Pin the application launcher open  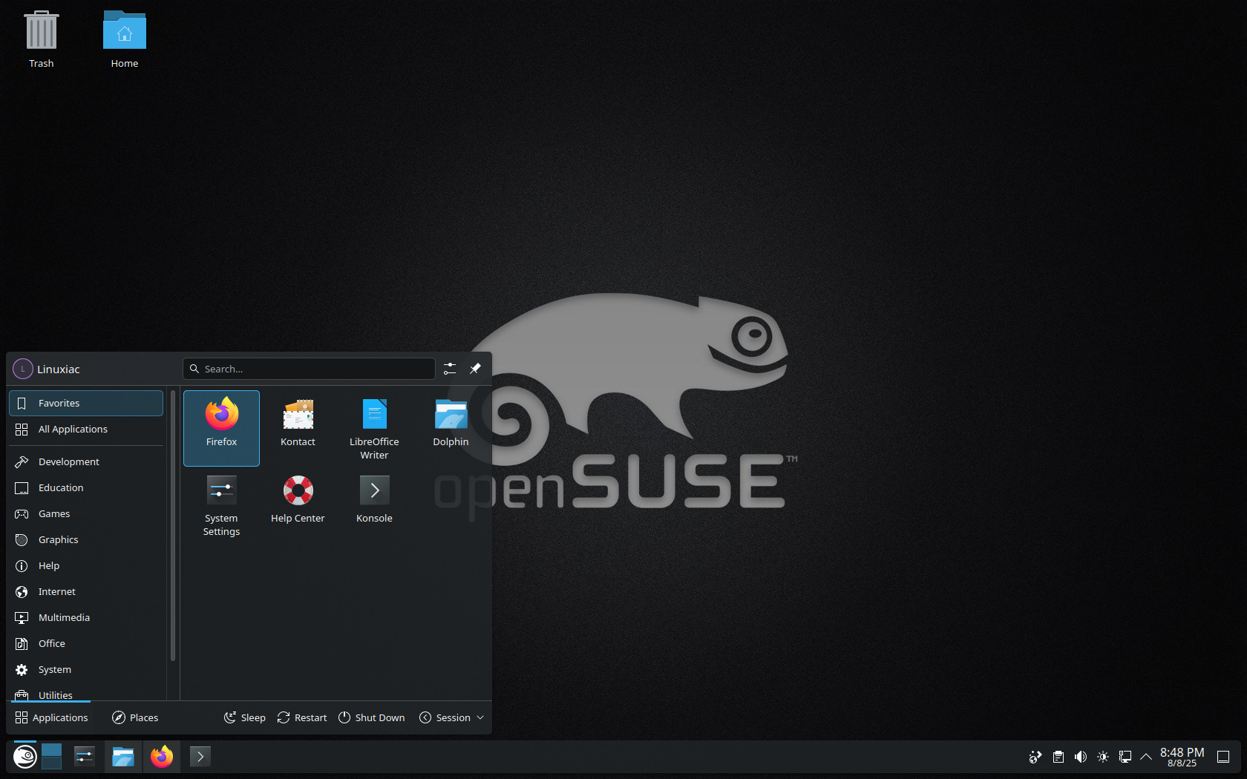click(475, 369)
